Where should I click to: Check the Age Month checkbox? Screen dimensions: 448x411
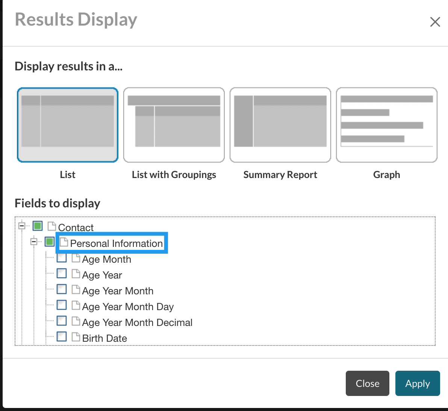[x=62, y=258]
